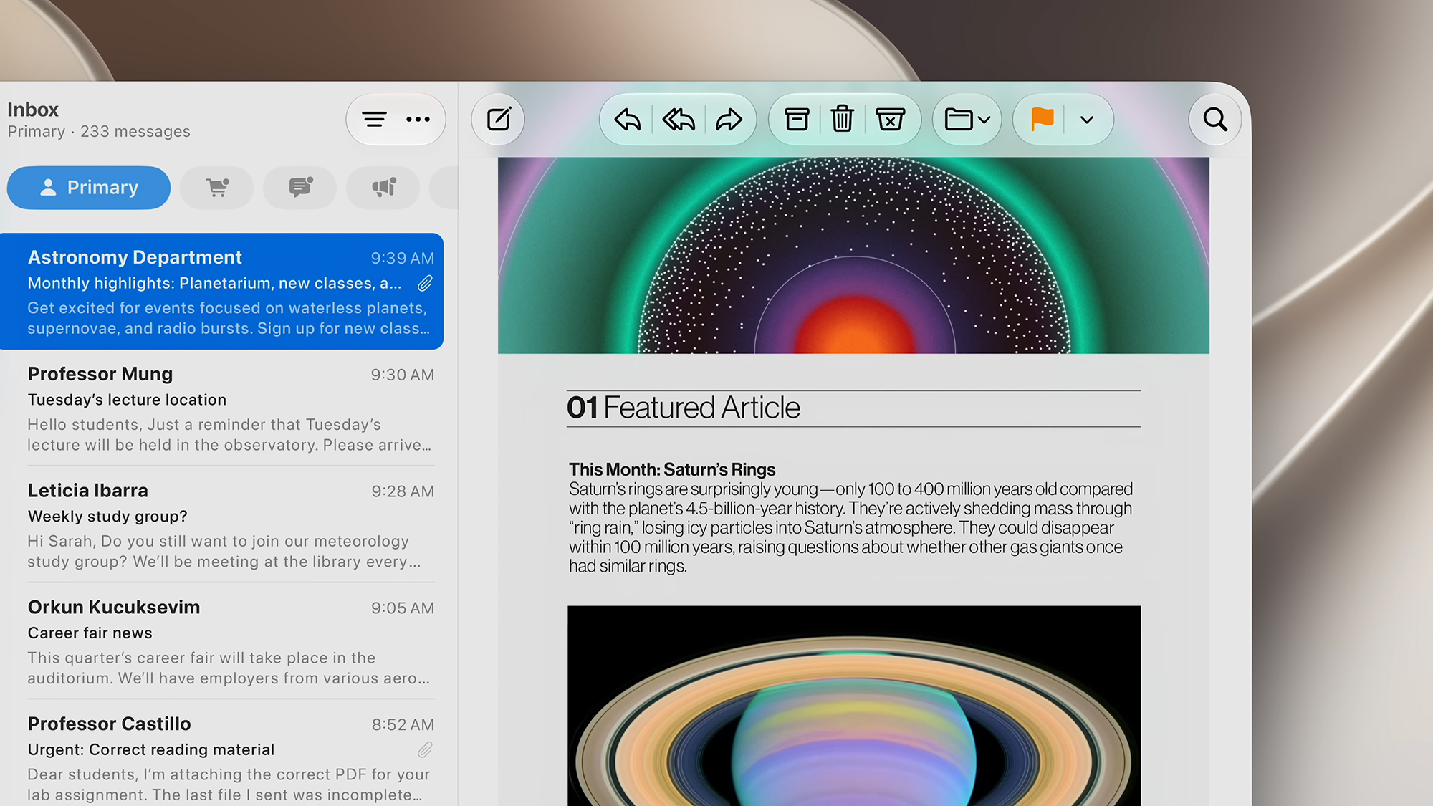This screenshot has height=806, width=1433.
Task: Click the 9:28 AM timestamp
Action: click(x=403, y=491)
